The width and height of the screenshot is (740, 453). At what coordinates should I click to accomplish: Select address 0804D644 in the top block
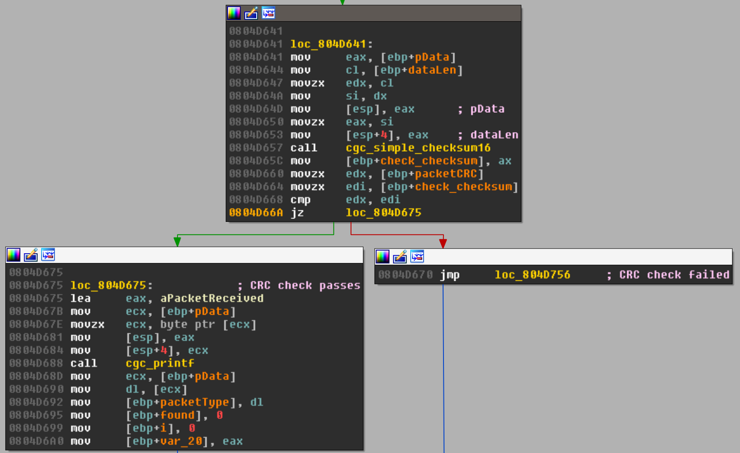pos(256,70)
